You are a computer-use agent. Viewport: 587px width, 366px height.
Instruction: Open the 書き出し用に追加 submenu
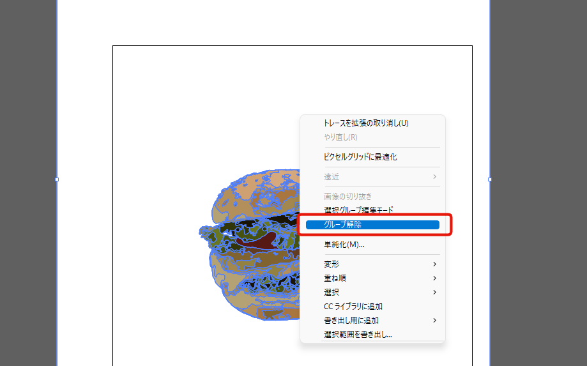[x=372, y=321]
